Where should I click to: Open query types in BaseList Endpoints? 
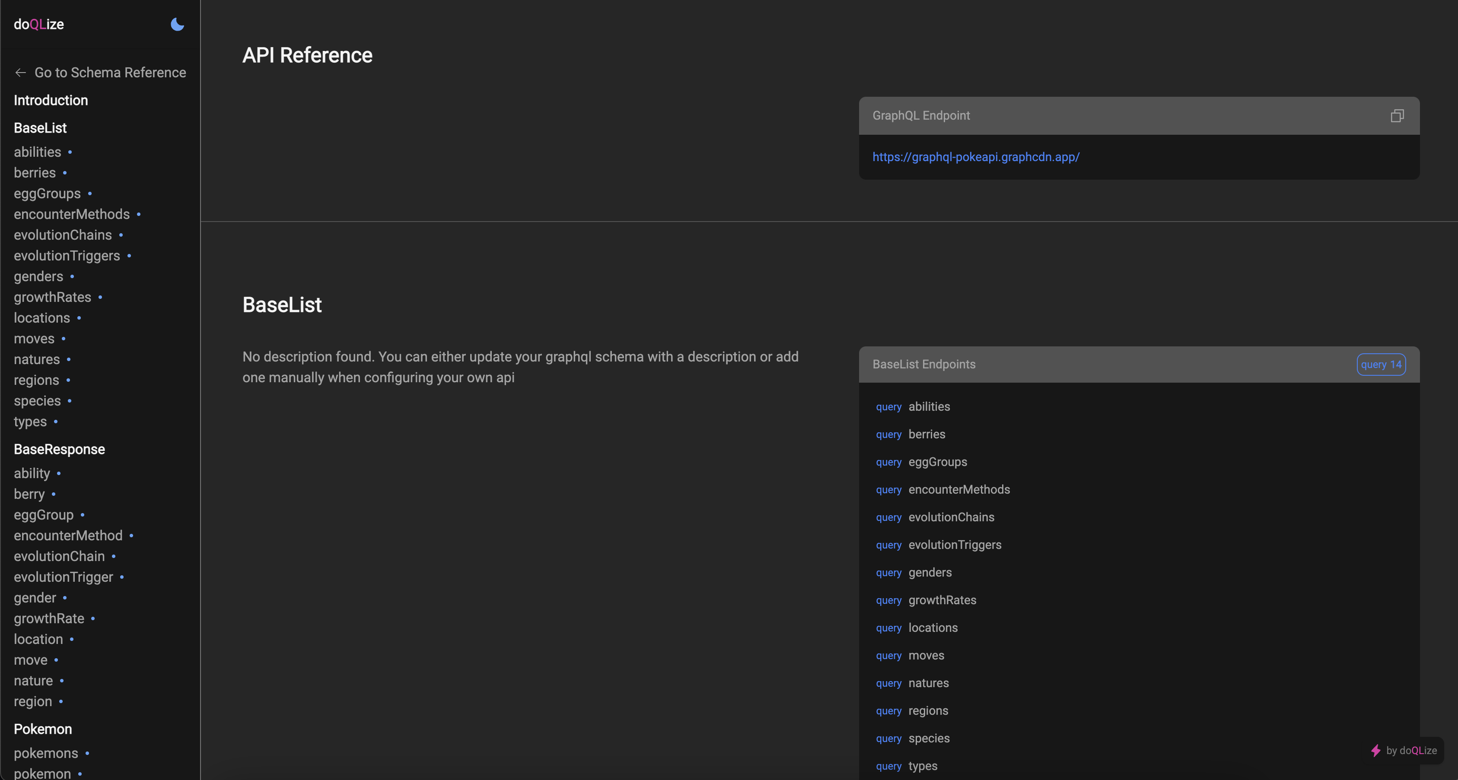coord(907,767)
